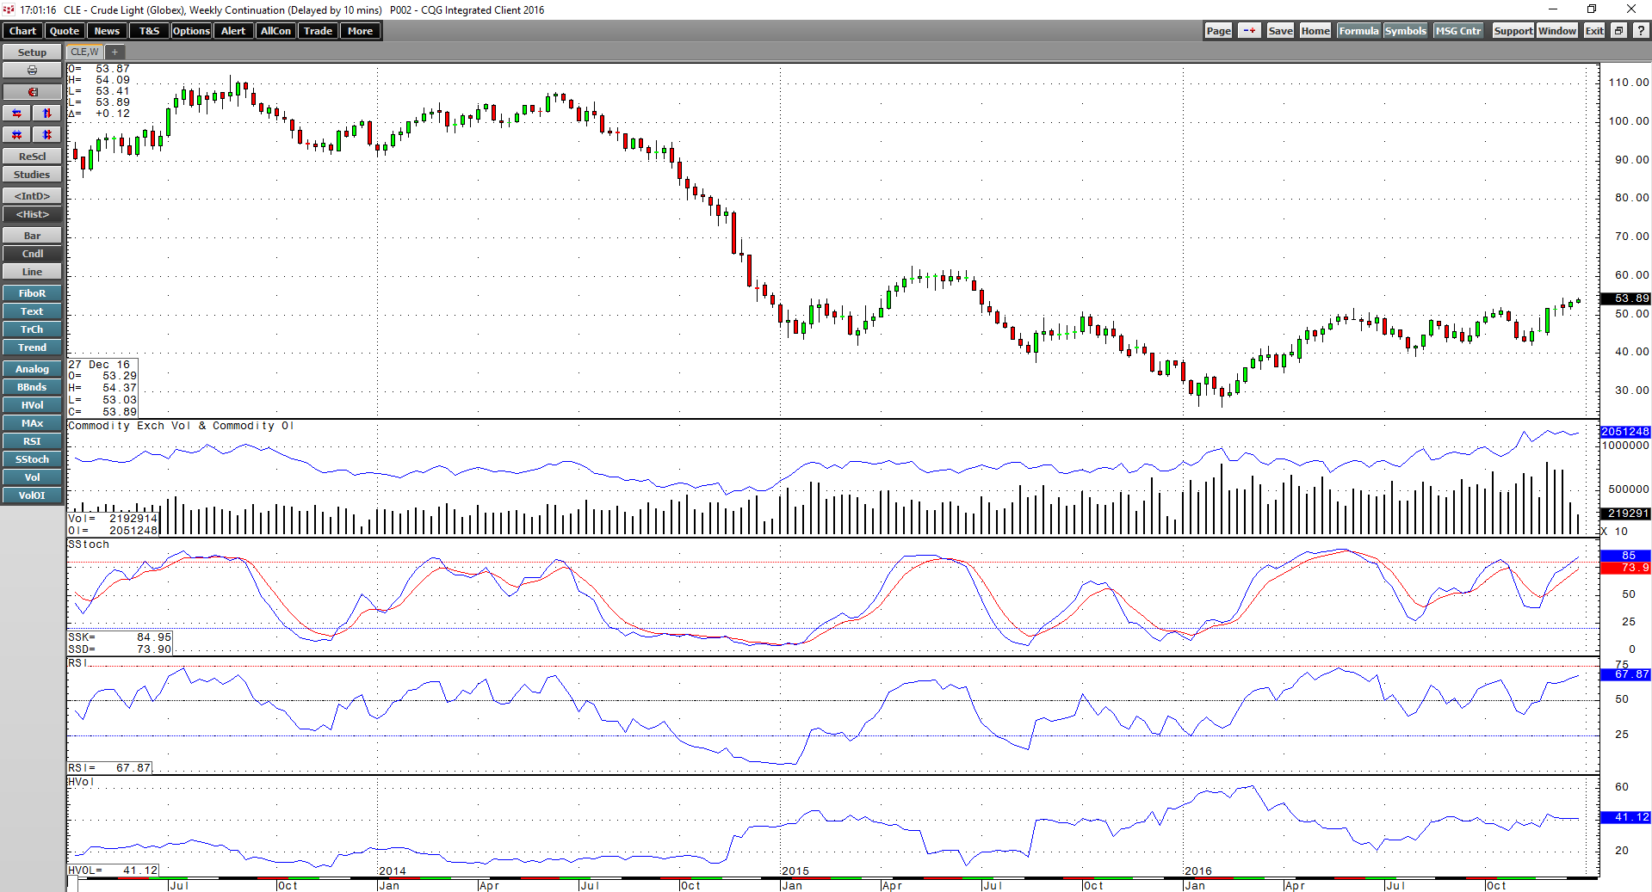Click the 'Commodity Exch Vol & Commodity OI' label
This screenshot has width=1652, height=892.
(181, 426)
